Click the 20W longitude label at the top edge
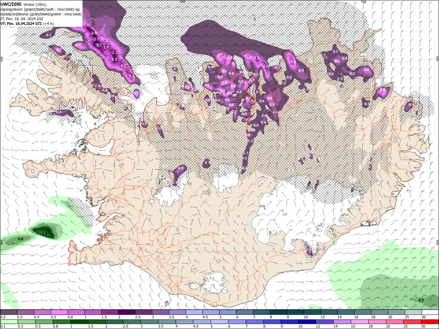The image size is (439, 329). coord(182,2)
